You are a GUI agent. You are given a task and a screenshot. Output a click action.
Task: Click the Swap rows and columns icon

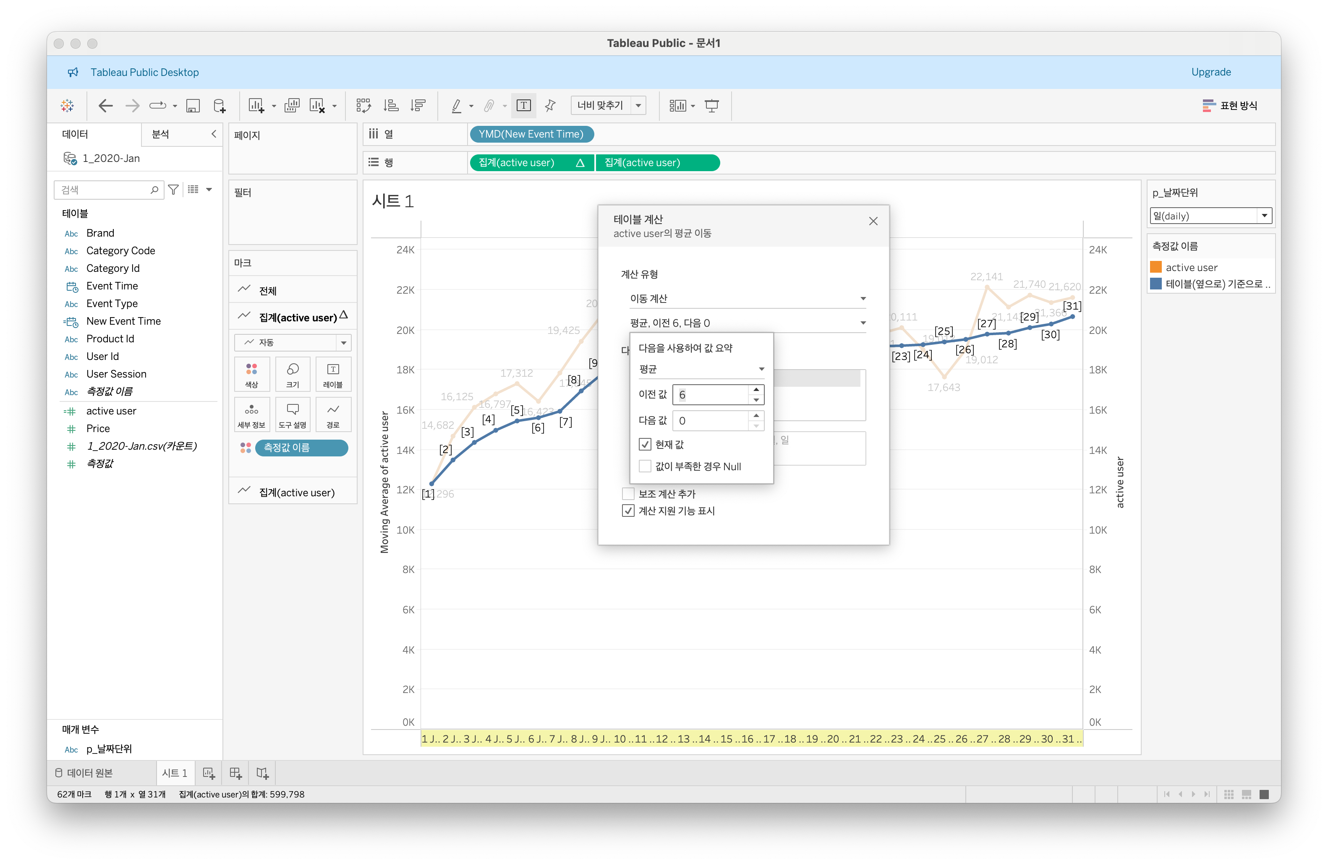coord(363,105)
